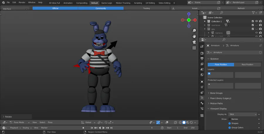The width and height of the screenshot is (264, 134).
Task: Hide Collection 1 using its eye icon
Action: [256, 21]
